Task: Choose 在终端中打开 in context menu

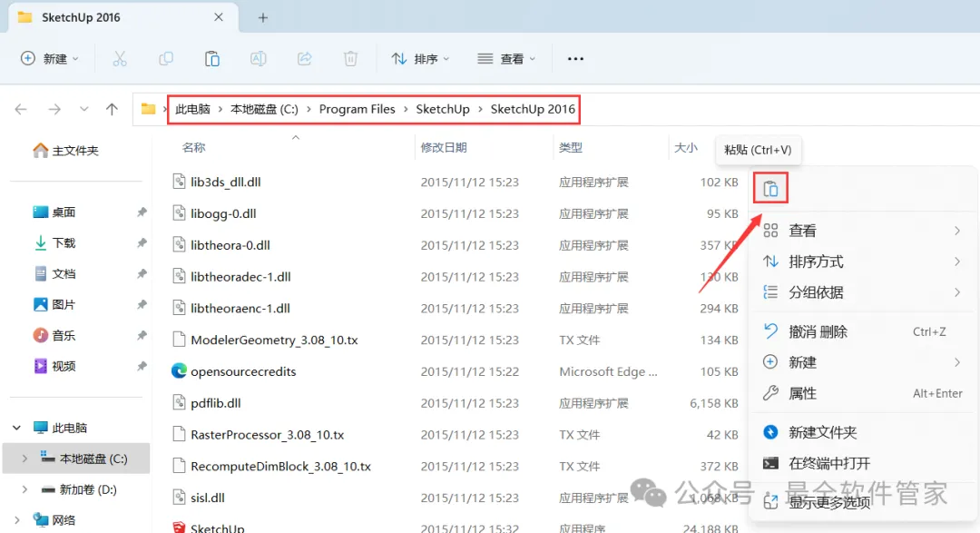Action: coord(862,463)
